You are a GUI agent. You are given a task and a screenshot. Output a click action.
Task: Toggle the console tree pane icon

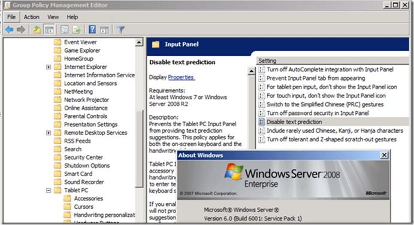click(49, 29)
